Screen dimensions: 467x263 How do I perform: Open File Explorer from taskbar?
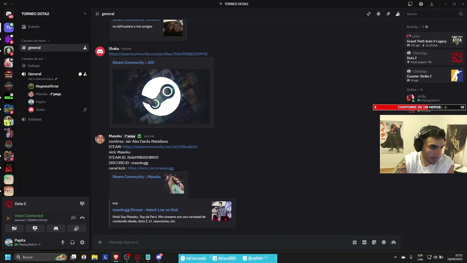(94, 257)
